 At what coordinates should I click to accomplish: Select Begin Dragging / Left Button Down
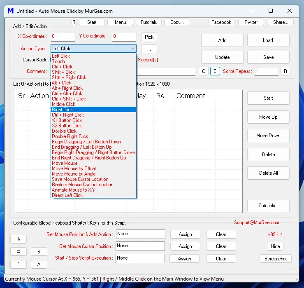coord(93,142)
